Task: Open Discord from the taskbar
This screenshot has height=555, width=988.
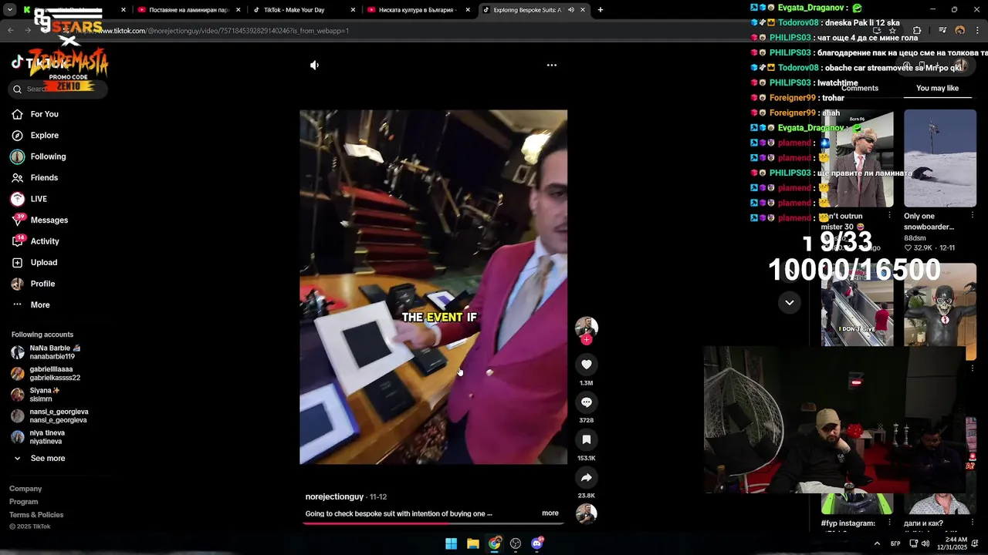Action: tap(537, 543)
